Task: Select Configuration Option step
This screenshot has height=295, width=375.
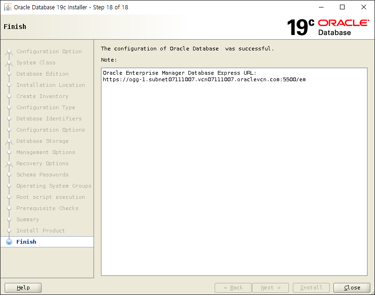Action: coord(49,51)
